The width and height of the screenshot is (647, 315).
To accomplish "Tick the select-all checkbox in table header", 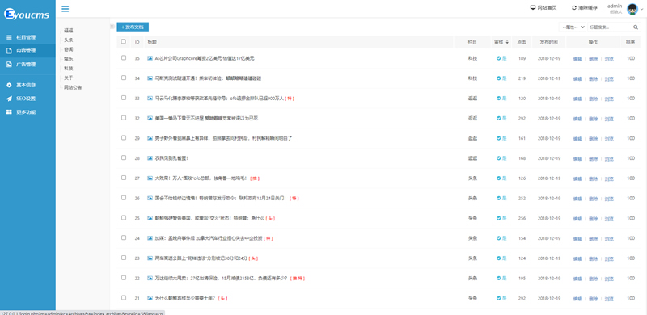I will [124, 41].
